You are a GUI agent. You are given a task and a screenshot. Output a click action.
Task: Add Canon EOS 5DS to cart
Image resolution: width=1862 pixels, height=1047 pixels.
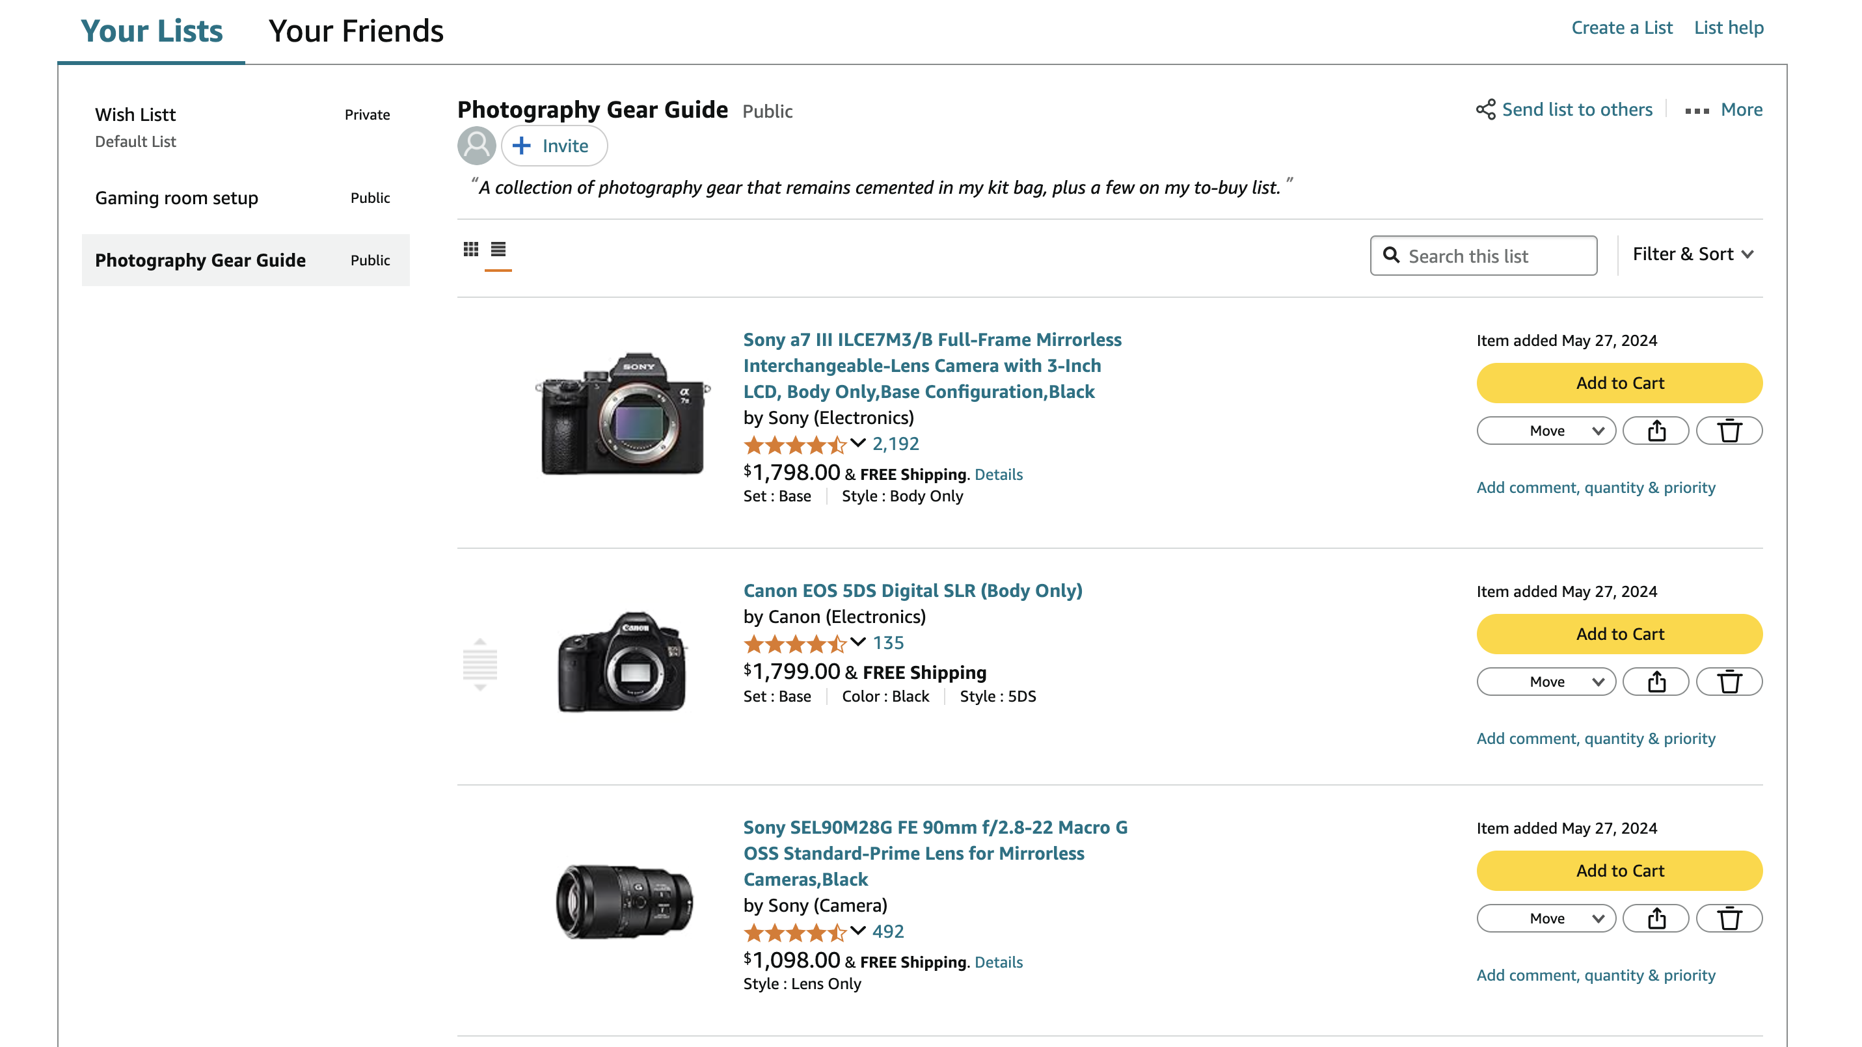coord(1619,633)
